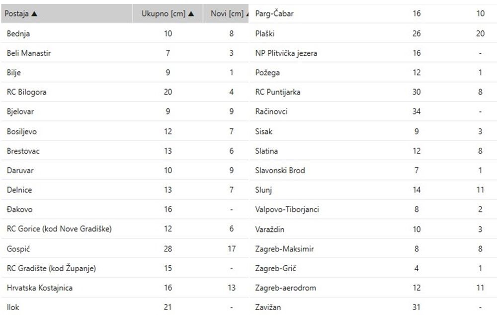Click the Valpovo-Tiborjanci entry
This screenshot has height=315, width=497.
[x=287, y=210]
